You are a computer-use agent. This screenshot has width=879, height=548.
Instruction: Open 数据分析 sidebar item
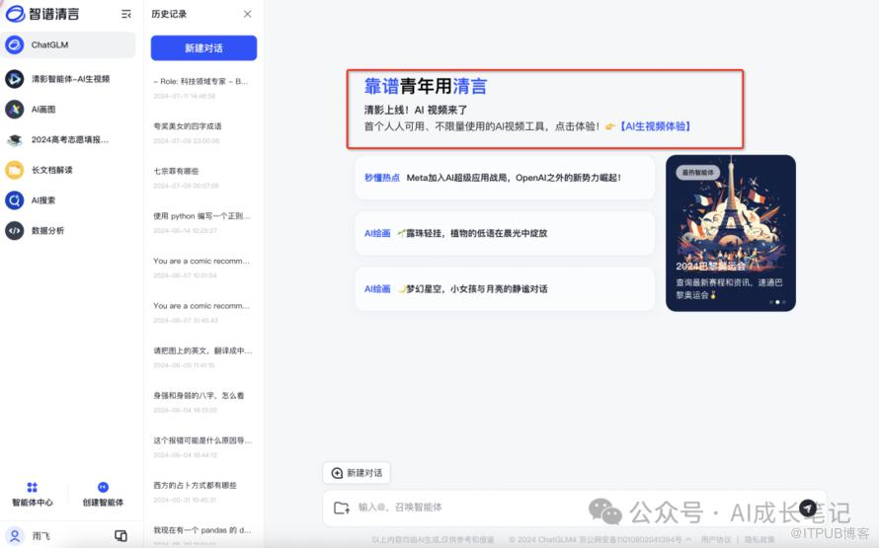click(47, 230)
